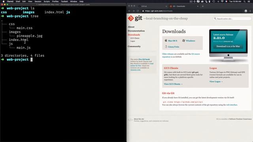This screenshot has width=253, height=142.
Task: Click the Download 2.21.0 for Mac button
Action: [x=228, y=47]
